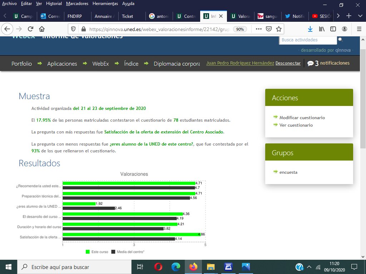The height and width of the screenshot is (274, 366).
Task: Open the Herramientas menu
Action: click(x=105, y=4)
